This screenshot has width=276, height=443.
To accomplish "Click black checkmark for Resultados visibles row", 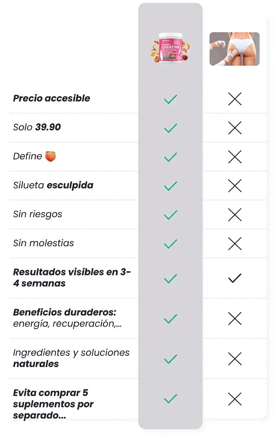I will 235,278.
